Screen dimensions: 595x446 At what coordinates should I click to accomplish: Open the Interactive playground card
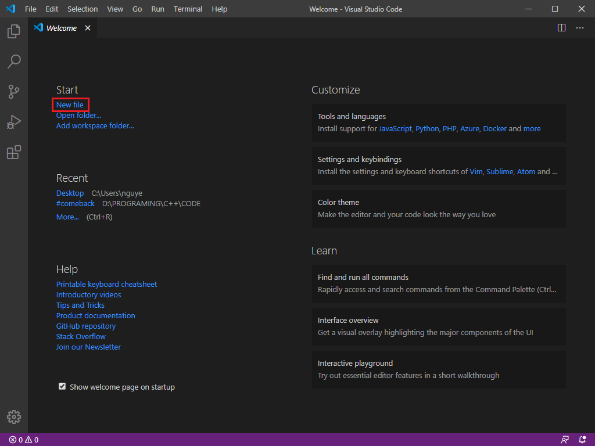439,369
